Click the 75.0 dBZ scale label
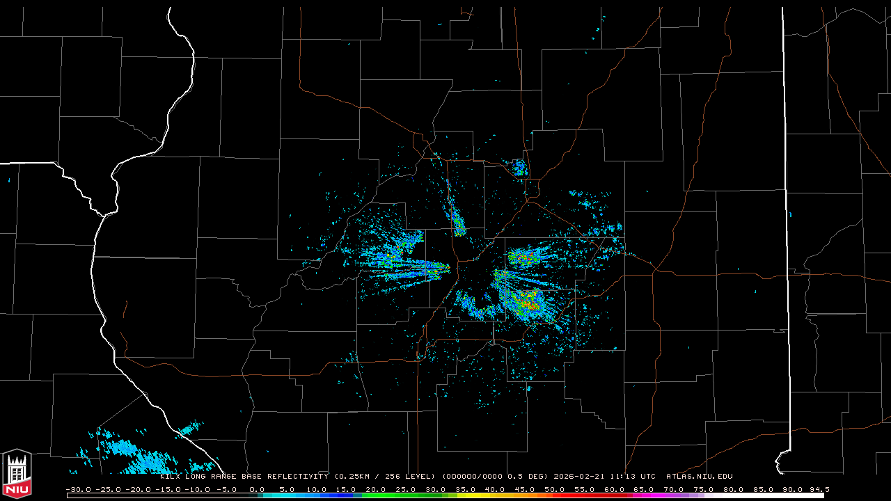891x501 pixels. (x=704, y=490)
